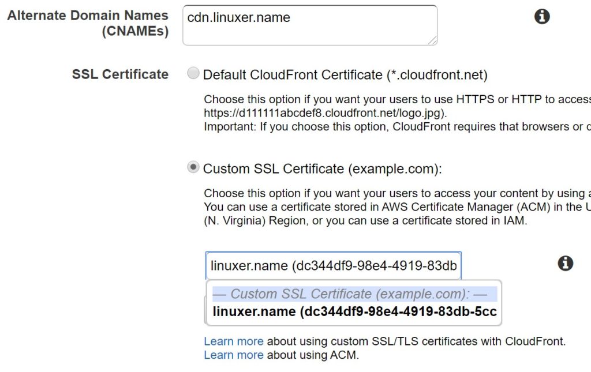
Task: Click the info icon beside the certificate dropdown
Action: pos(565,264)
